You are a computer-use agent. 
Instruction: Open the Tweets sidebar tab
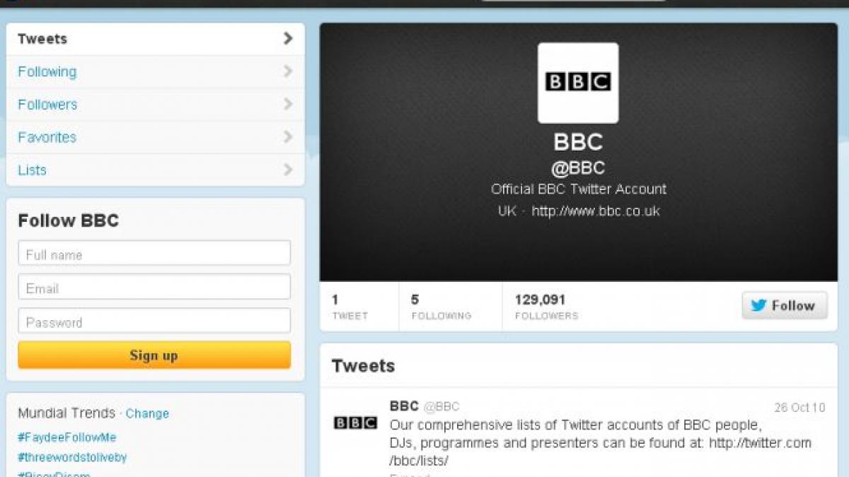pos(42,39)
